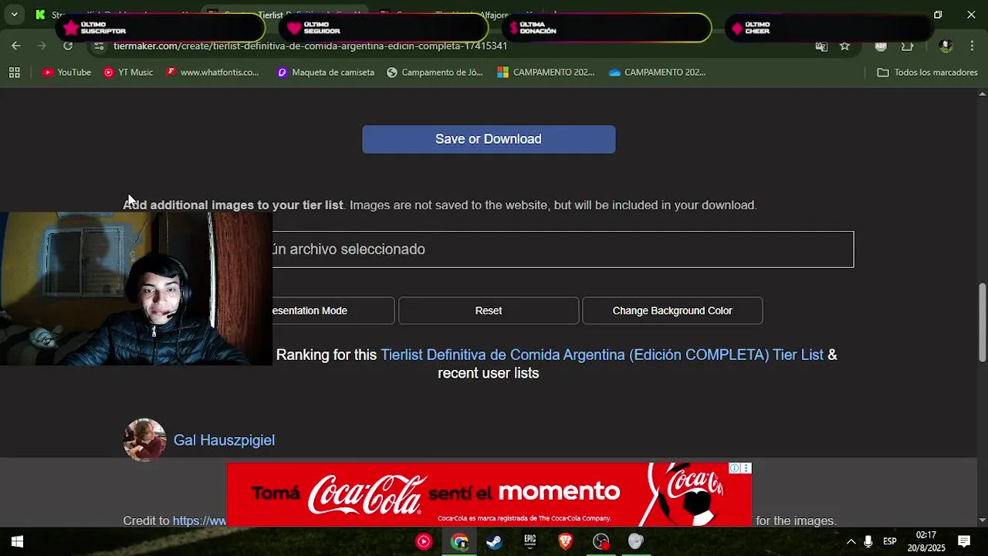The image size is (988, 556).
Task: Open Steam from the taskbar
Action: coord(495,541)
